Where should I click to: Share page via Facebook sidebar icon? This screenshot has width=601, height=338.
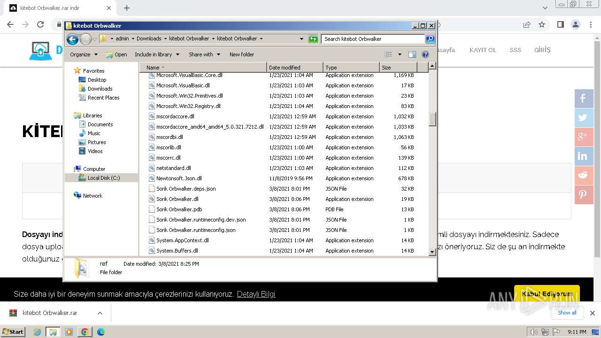coord(584,99)
